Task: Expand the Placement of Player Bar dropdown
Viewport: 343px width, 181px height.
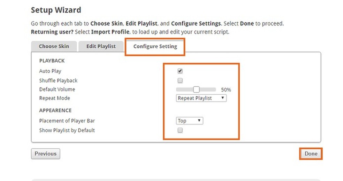Action: click(190, 121)
